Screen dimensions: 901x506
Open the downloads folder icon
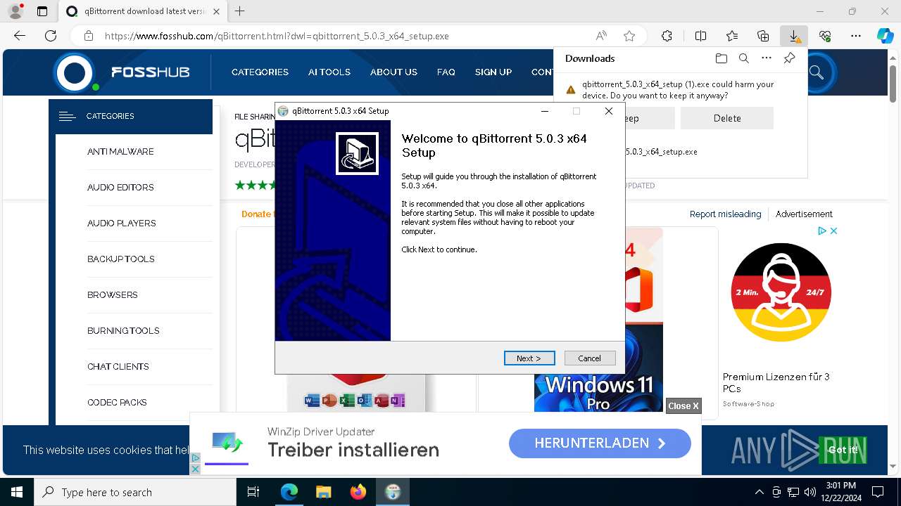pos(721,58)
